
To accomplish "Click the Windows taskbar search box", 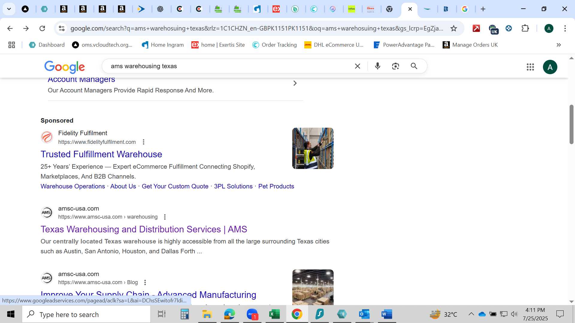I will (x=86, y=314).
